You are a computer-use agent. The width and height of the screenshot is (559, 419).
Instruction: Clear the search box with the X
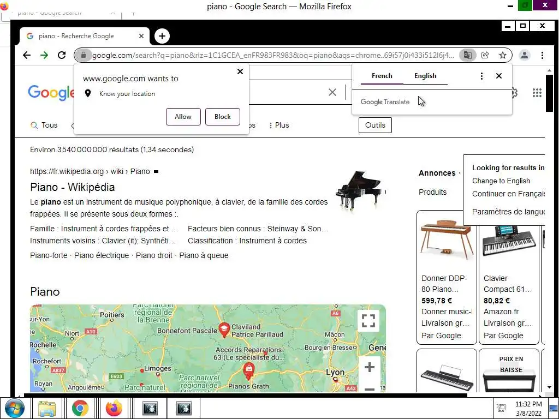[332, 92]
